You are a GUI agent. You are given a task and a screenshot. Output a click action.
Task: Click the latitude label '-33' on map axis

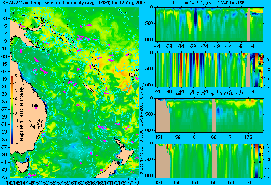[4, 132]
